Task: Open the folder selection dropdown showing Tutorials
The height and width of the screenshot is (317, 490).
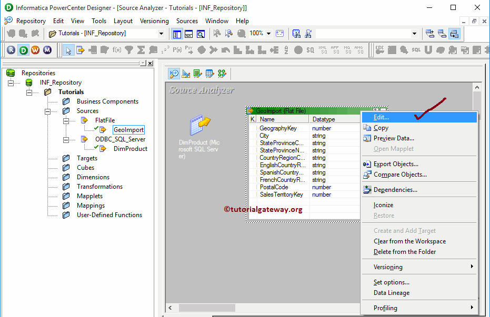Action: [161, 34]
